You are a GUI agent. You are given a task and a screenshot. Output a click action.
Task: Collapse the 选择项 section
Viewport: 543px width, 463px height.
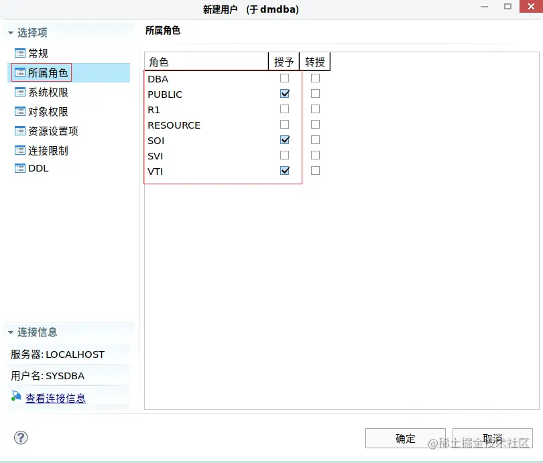pyautogui.click(x=9, y=31)
